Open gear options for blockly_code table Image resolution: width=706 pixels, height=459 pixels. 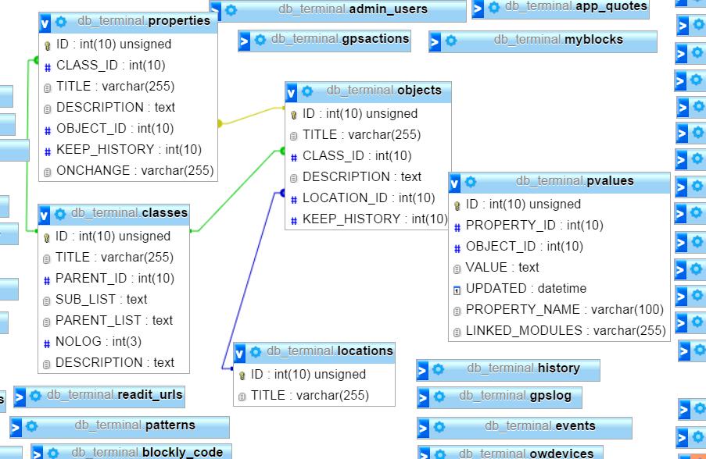(x=53, y=453)
